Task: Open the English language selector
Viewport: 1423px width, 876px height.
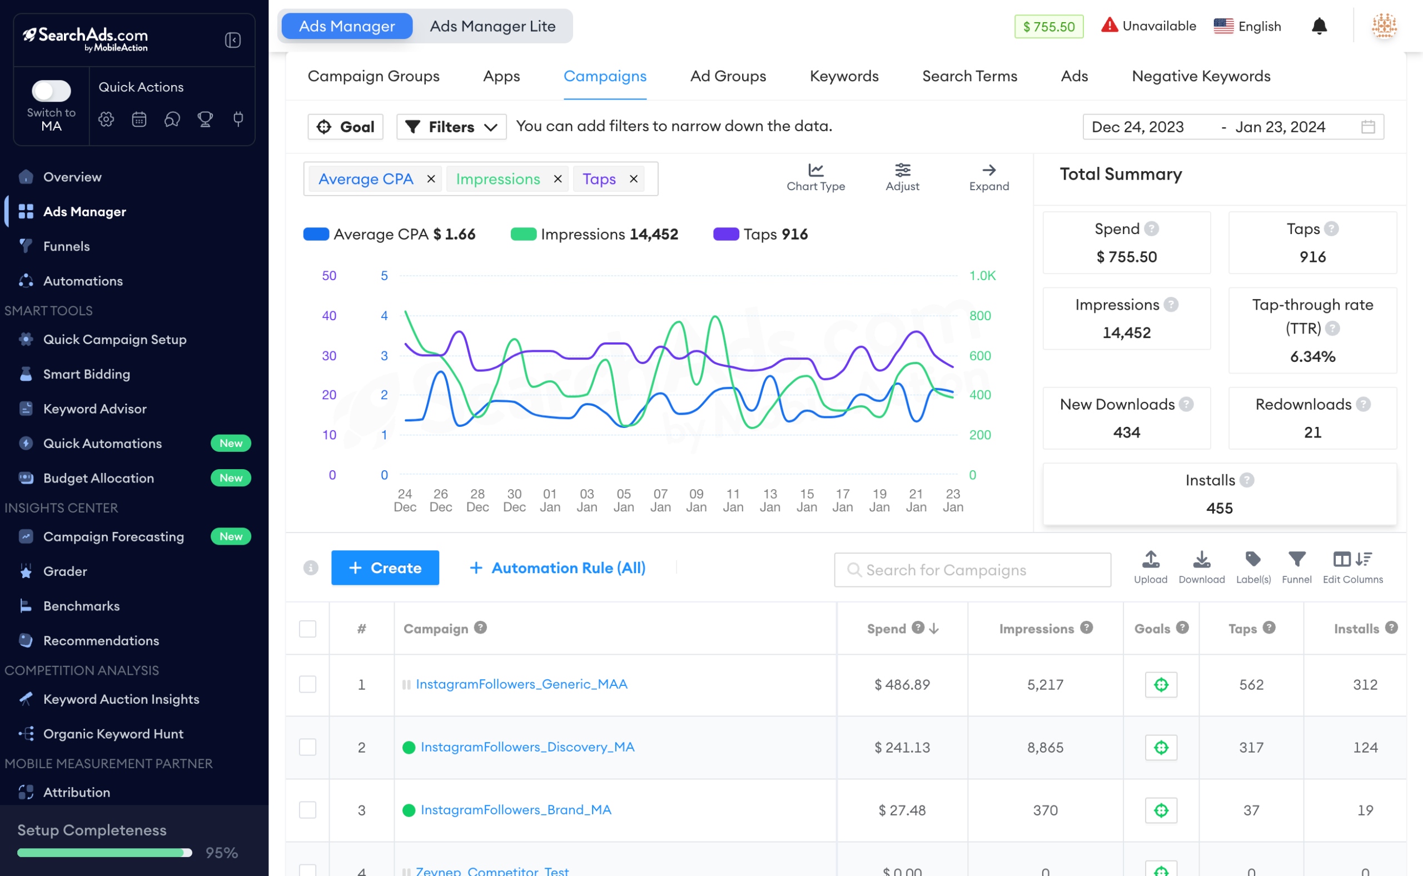Action: [x=1247, y=26]
